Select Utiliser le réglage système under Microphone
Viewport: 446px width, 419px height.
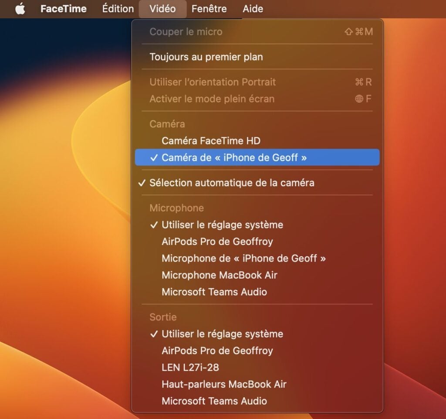click(257, 225)
